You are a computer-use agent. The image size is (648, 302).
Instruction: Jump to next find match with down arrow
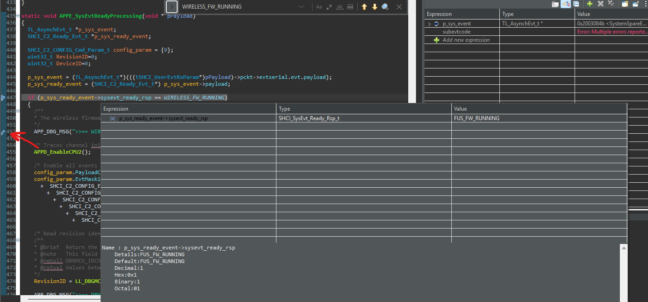pos(374,7)
